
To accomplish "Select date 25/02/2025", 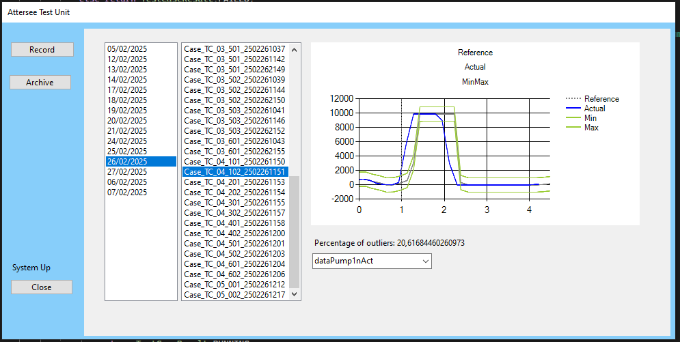I will 141,152.
